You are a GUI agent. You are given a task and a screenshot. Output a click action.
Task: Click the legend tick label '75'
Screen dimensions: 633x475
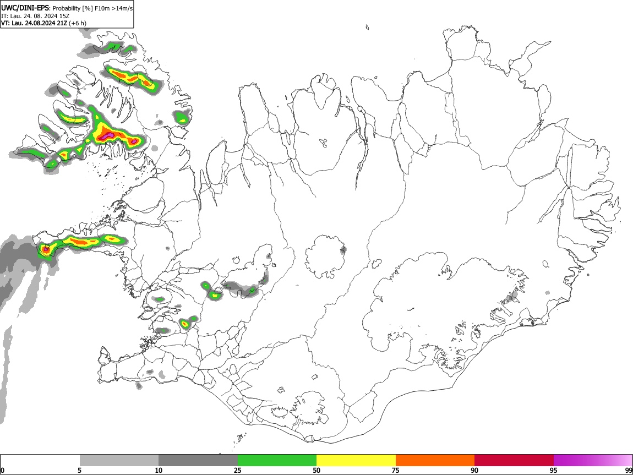(396, 471)
